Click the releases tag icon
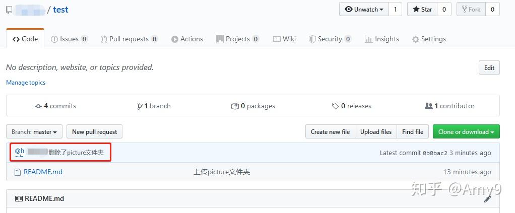The width and height of the screenshot is (515, 213). [335, 106]
